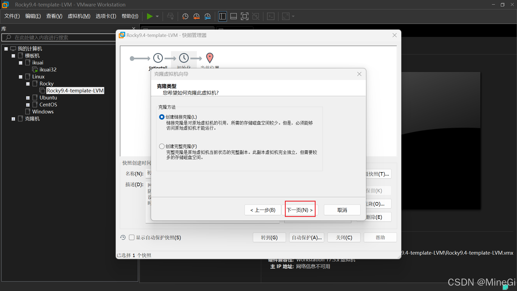Click the thumbnail bar view icon
Image resolution: width=517 pixels, height=291 pixels.
233,16
